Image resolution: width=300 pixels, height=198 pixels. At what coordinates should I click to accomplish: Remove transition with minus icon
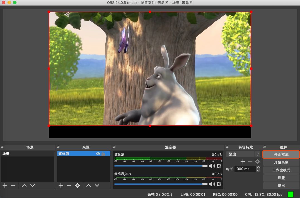(250, 162)
